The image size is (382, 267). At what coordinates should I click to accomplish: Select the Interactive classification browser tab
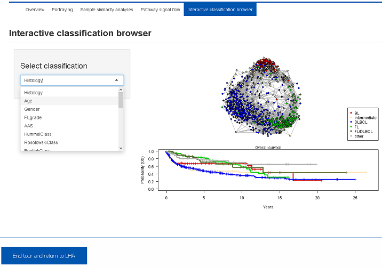pyautogui.click(x=220, y=10)
